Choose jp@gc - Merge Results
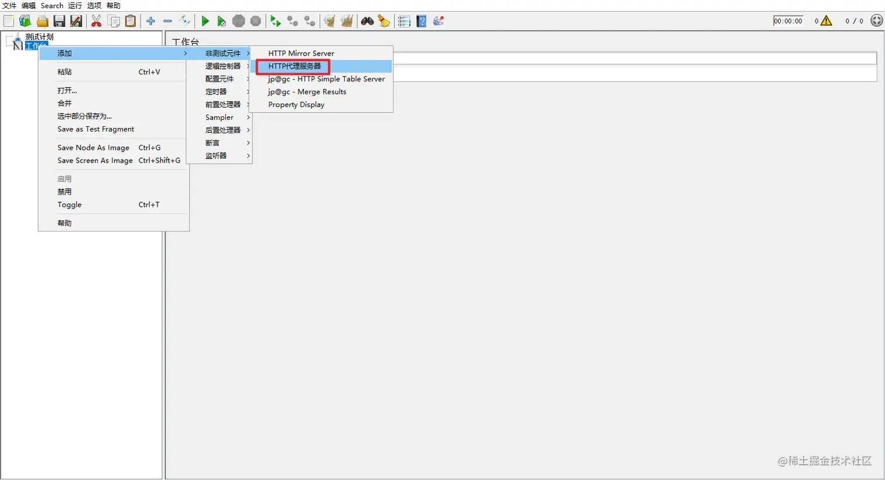Viewport: 885px width, 480px height. click(321, 92)
